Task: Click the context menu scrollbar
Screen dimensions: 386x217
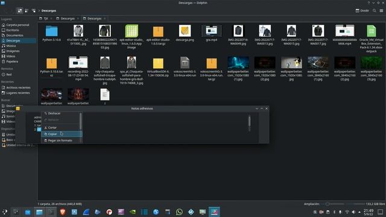Action: coord(81,122)
